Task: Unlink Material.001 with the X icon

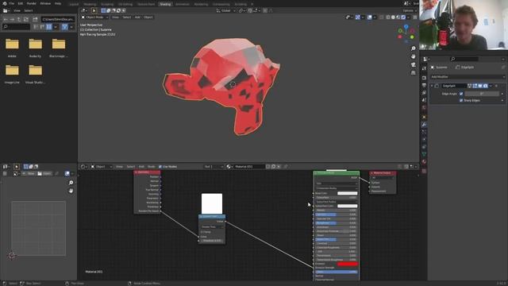Action: (x=279, y=167)
